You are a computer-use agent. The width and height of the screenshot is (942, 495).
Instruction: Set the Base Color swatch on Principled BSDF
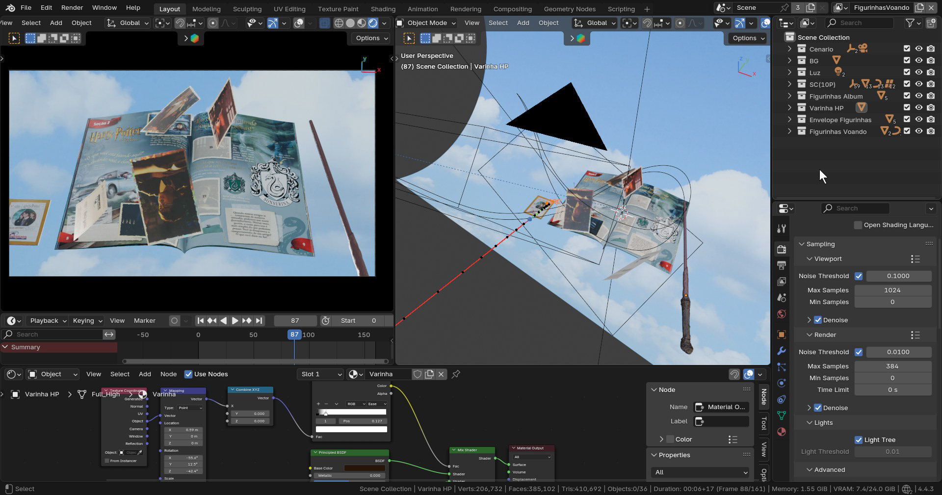coord(364,468)
